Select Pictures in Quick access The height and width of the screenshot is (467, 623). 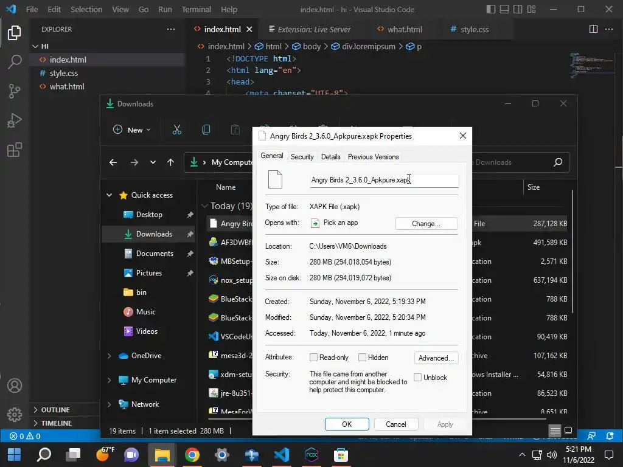click(150, 273)
